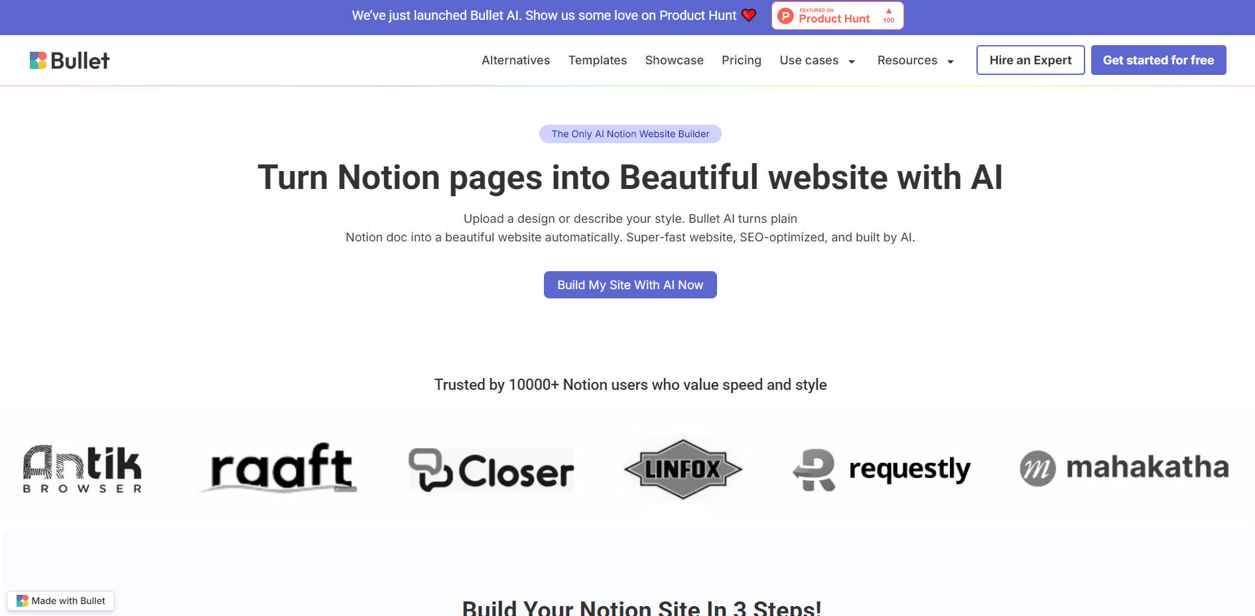Click the Only AI Notion Website Builder tag

[x=630, y=134]
